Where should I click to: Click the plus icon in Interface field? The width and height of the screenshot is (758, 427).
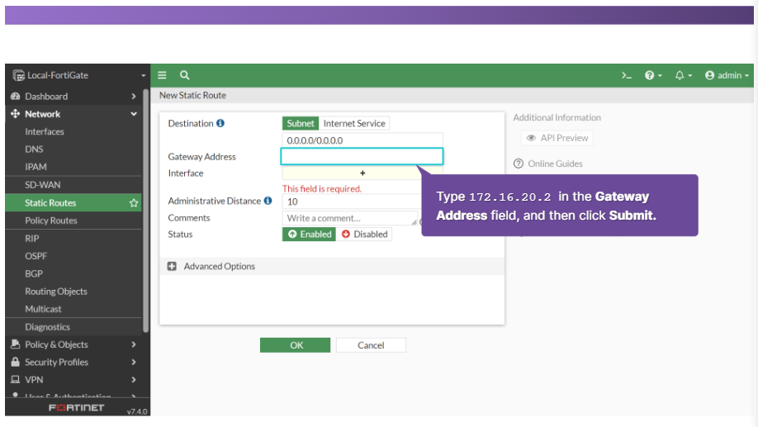click(362, 173)
